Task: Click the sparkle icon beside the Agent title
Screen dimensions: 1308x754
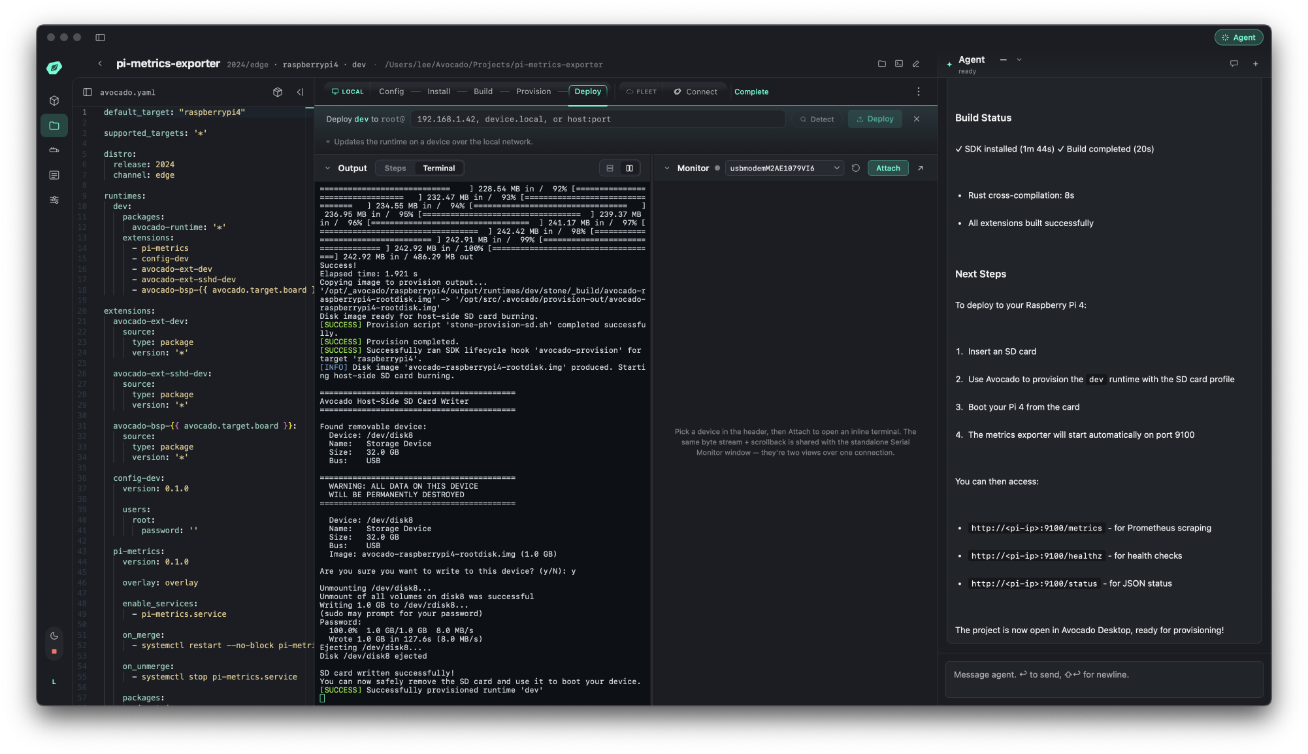Action: 949,64
